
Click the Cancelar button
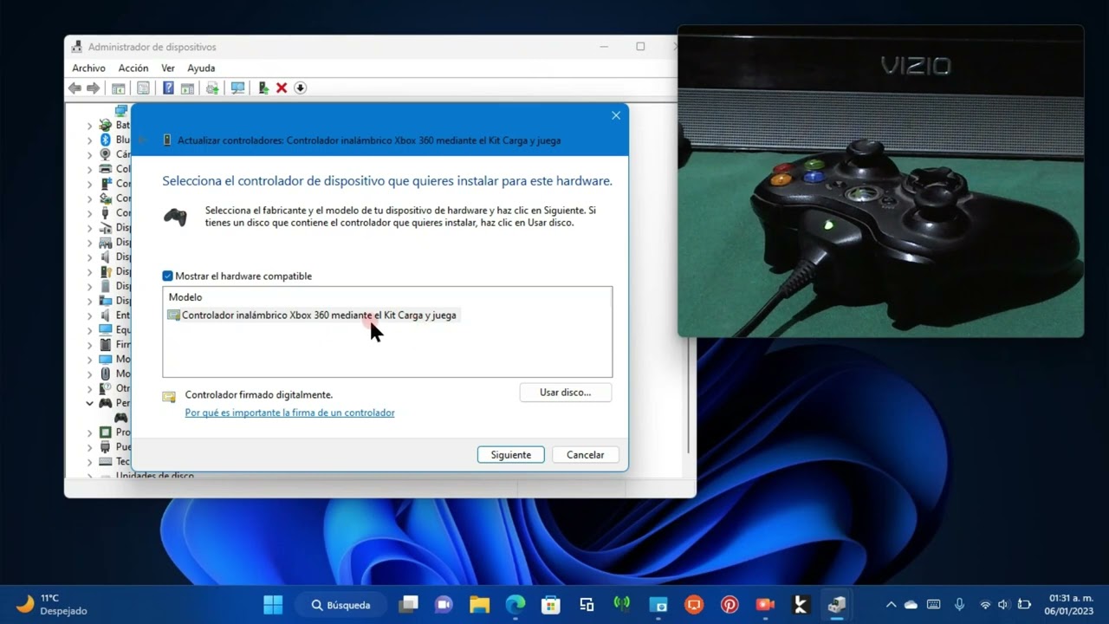586,455
